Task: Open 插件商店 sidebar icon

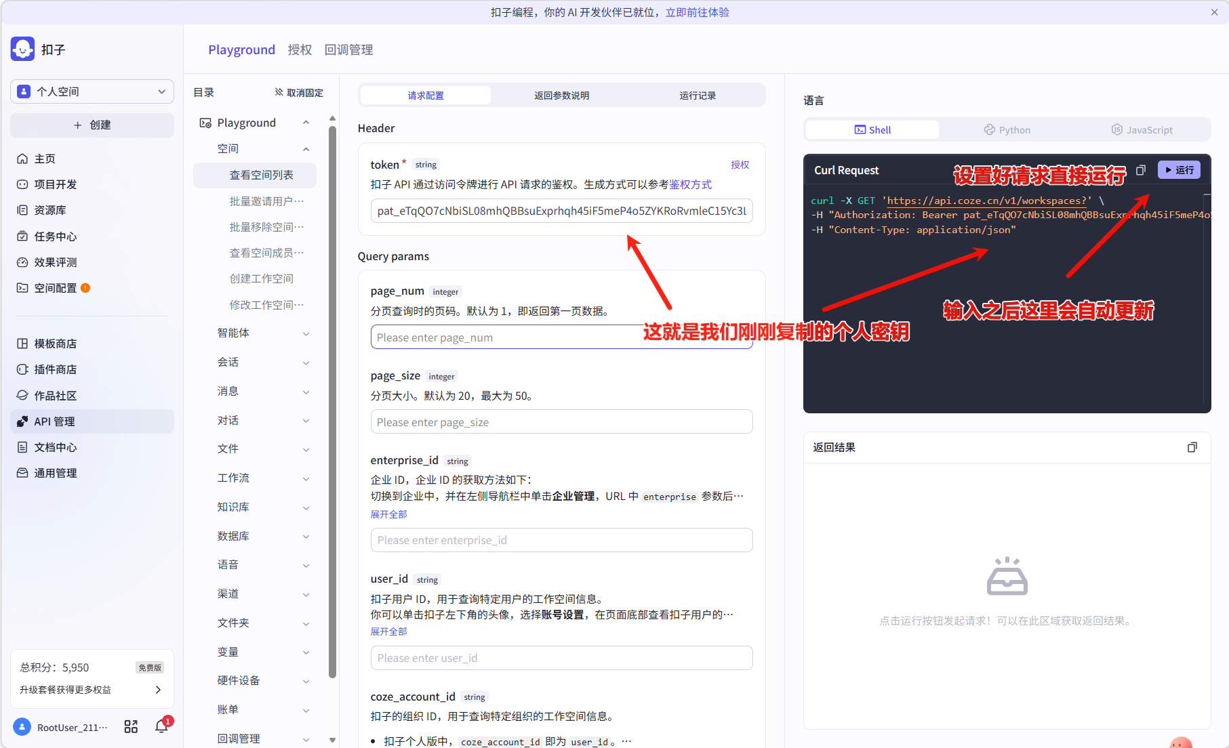Action: point(22,369)
